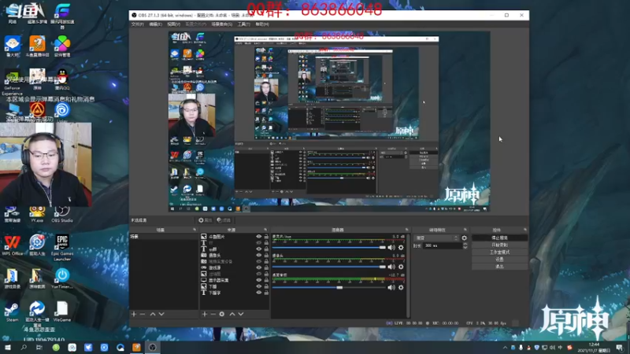Viewport: 630px width, 354px height.
Task: Open source properties gear in Sources toolbar
Action: pos(222,314)
